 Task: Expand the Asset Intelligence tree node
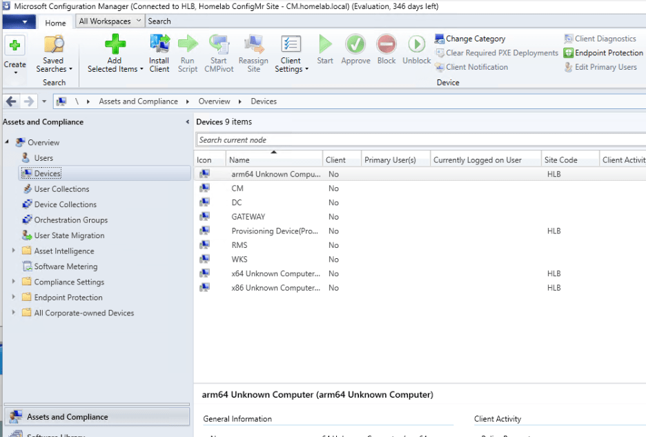(12, 251)
